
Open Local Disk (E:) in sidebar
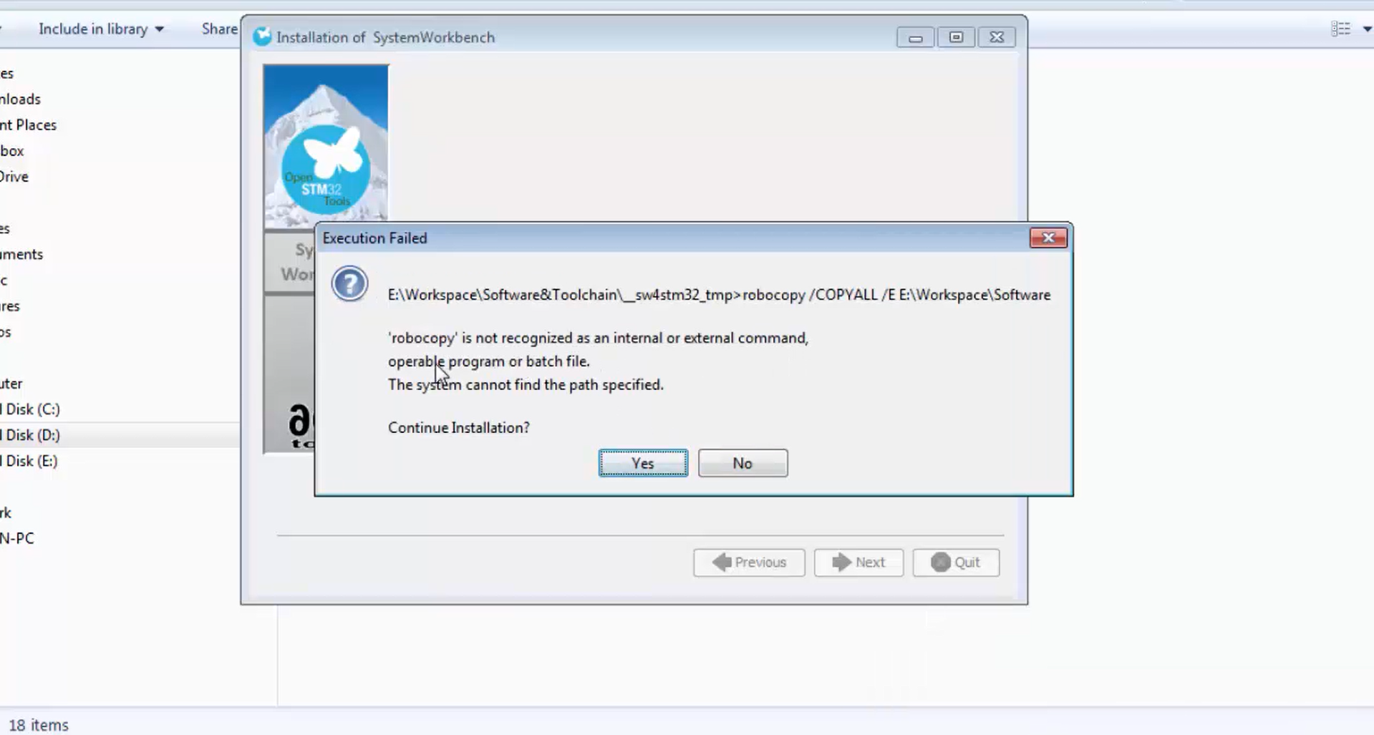tap(29, 461)
